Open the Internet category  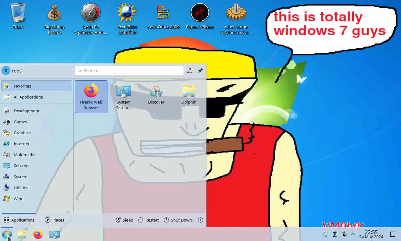(37, 144)
